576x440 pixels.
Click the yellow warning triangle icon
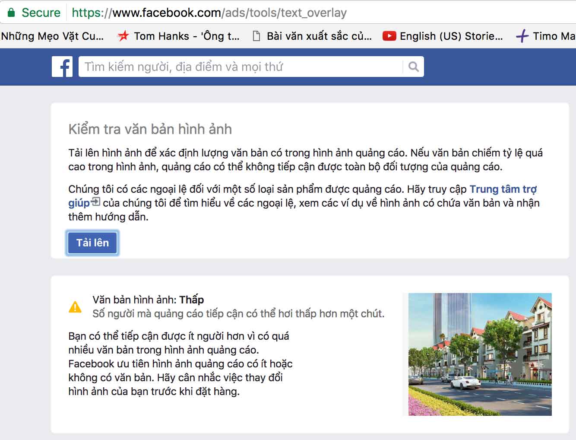(x=76, y=307)
